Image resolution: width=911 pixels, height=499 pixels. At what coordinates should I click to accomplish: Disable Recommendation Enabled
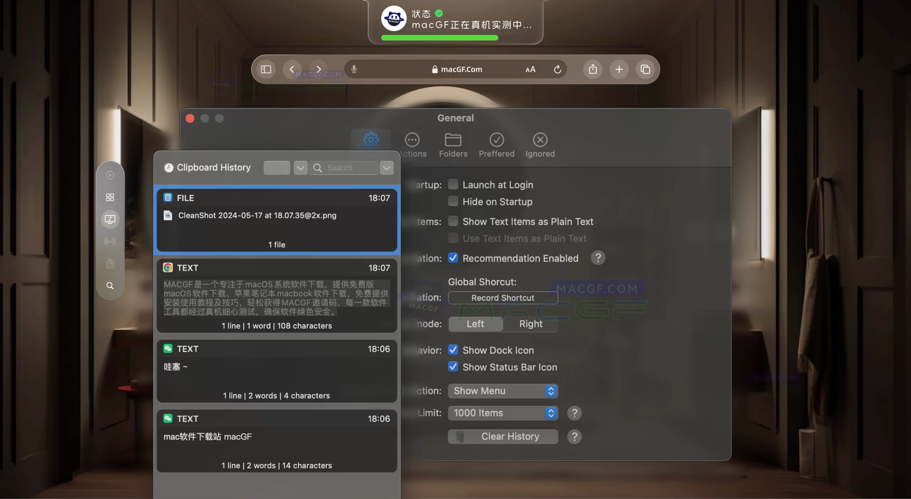[x=452, y=258]
